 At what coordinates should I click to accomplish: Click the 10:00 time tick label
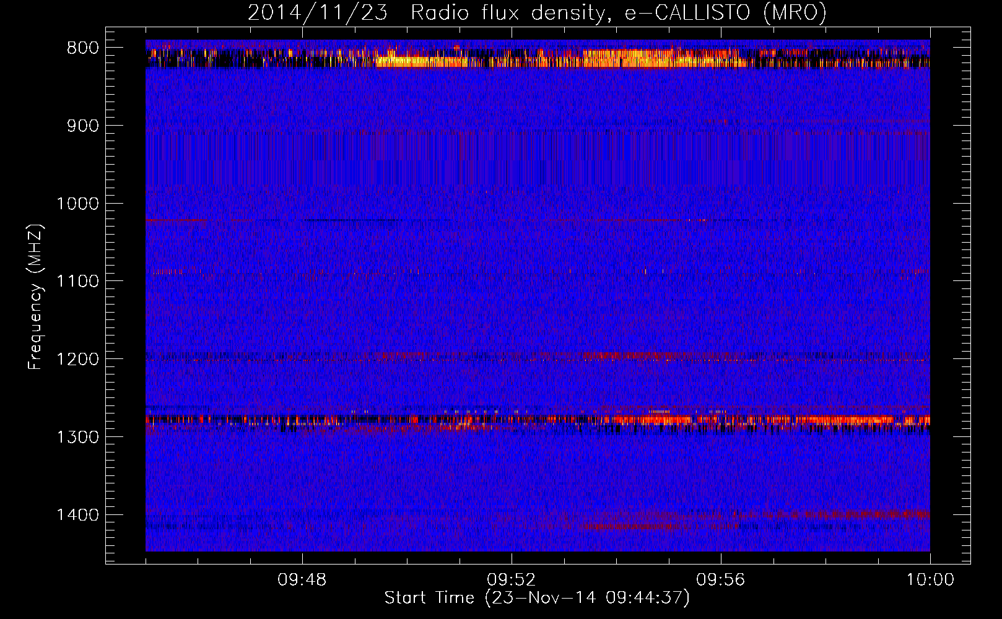click(930, 580)
